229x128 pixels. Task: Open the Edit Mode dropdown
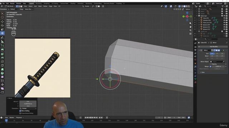[x=10, y=6]
